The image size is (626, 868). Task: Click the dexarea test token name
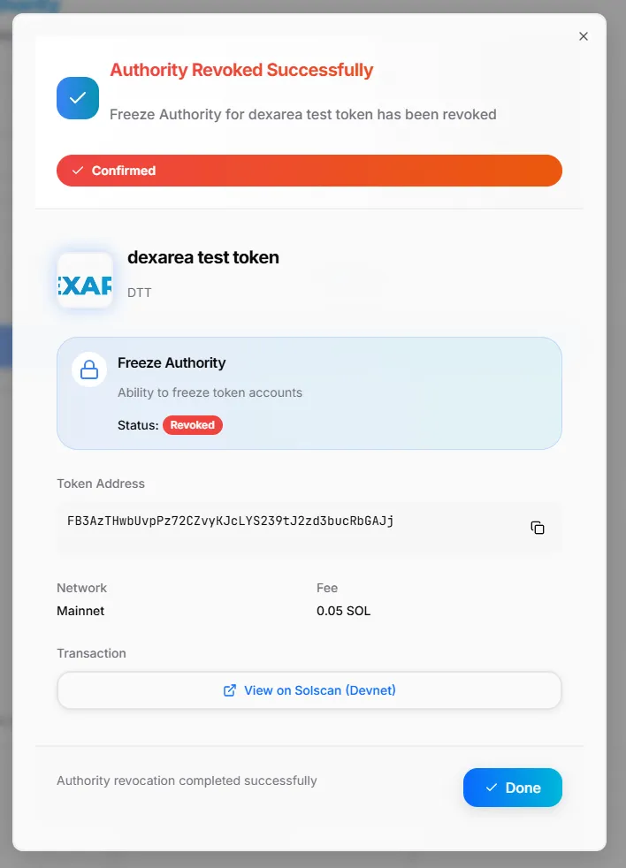click(x=203, y=258)
